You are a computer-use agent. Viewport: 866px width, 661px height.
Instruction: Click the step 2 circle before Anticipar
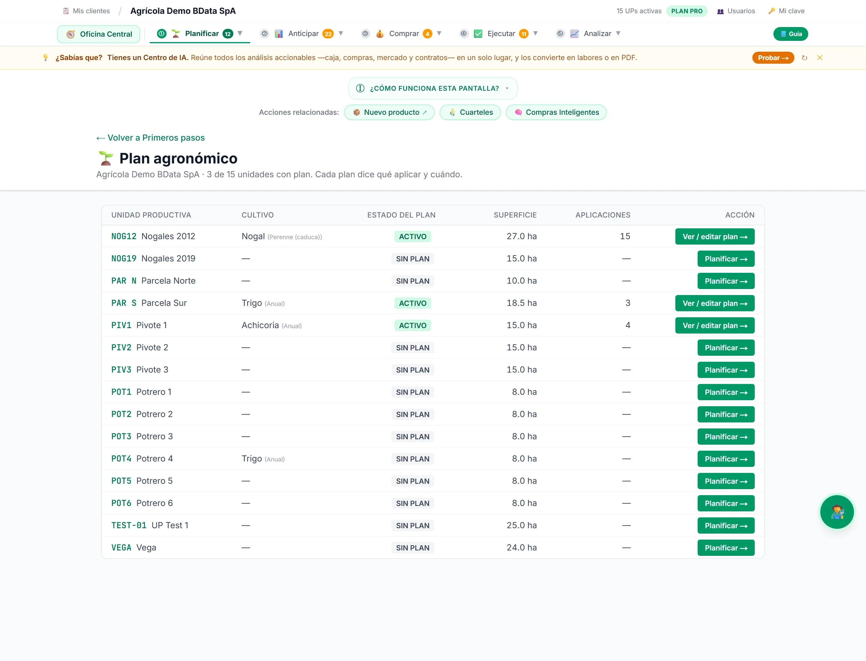[265, 34]
